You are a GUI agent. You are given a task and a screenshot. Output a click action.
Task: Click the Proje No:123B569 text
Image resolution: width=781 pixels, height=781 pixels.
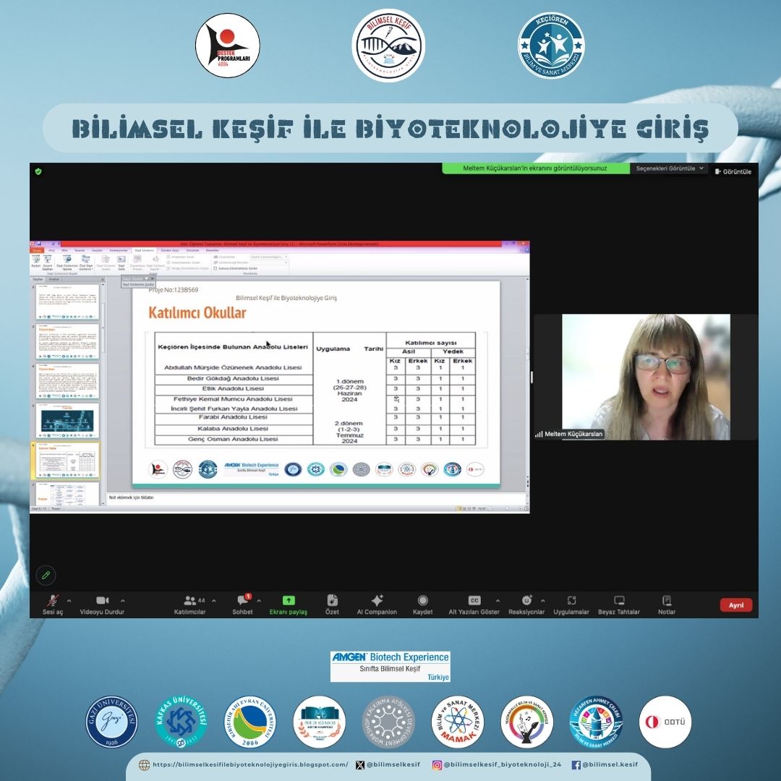pyautogui.click(x=174, y=289)
